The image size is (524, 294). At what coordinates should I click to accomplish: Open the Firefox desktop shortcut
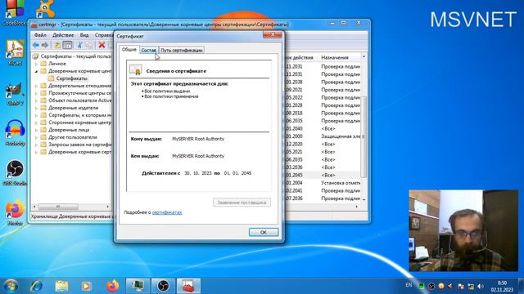(x=15, y=212)
